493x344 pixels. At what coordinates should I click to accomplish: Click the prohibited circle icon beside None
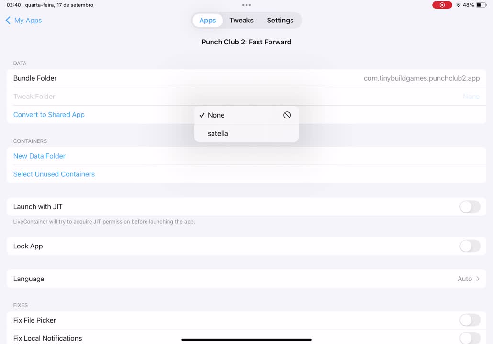(287, 115)
